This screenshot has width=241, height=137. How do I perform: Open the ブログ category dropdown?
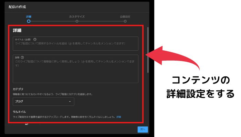click(43, 101)
